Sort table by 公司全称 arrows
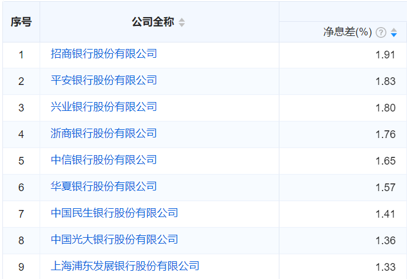The image size is (407, 279). pyautogui.click(x=182, y=22)
